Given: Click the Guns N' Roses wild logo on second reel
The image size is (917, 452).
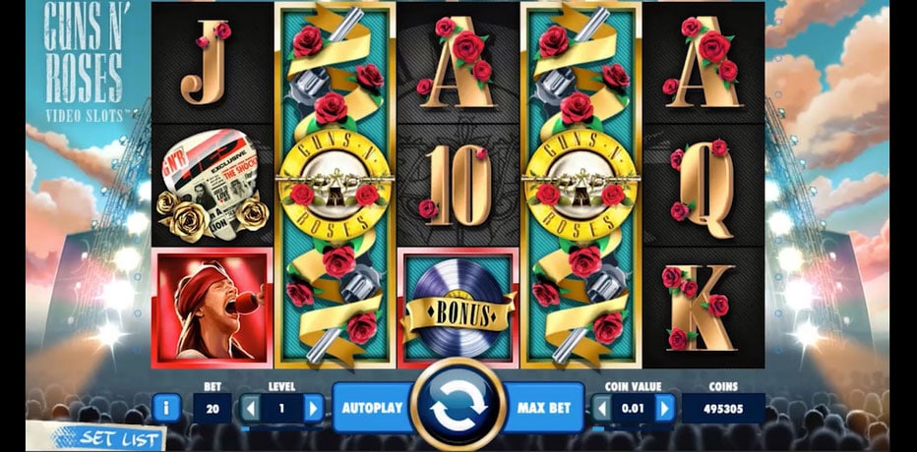Looking at the screenshot, I should 336,185.
